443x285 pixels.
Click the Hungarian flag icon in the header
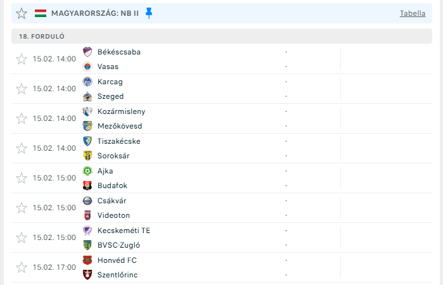pyautogui.click(x=41, y=13)
